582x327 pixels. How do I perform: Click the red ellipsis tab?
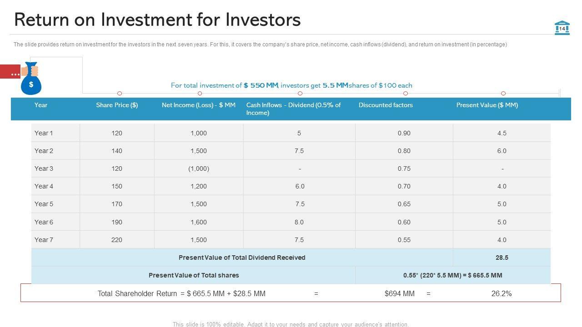(10, 72)
